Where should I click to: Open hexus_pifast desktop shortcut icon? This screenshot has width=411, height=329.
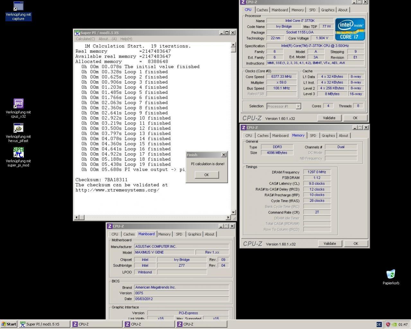click(x=18, y=133)
